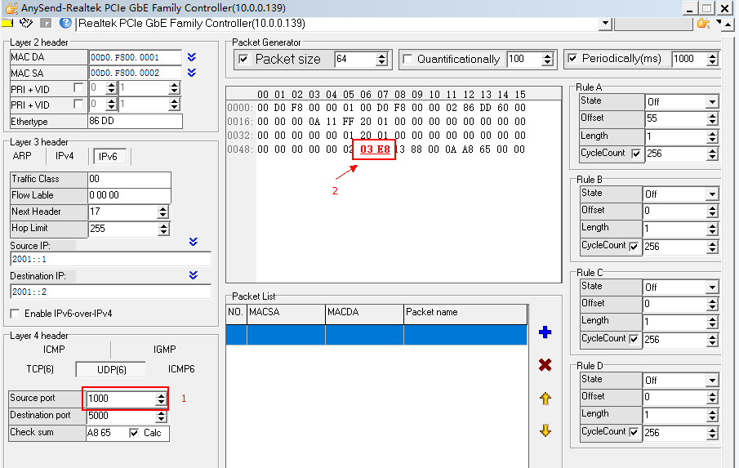Screen dimensions: 739x468
Task: Click the help question mark icon
Action: [x=65, y=23]
